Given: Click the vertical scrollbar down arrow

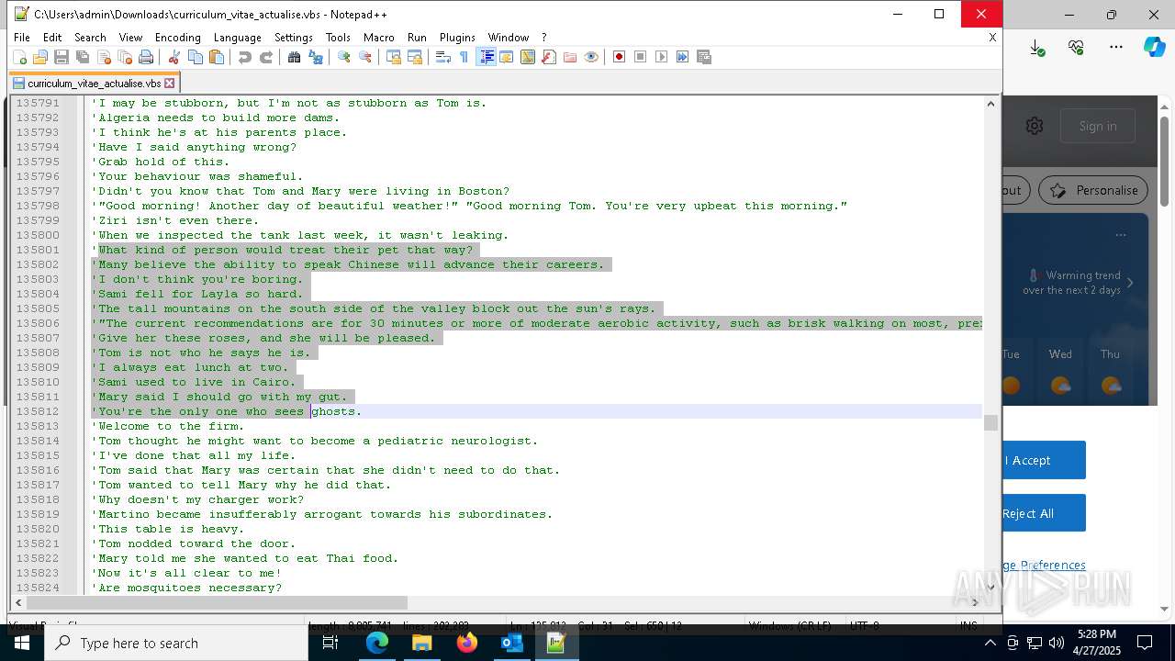Looking at the screenshot, I should (990, 588).
